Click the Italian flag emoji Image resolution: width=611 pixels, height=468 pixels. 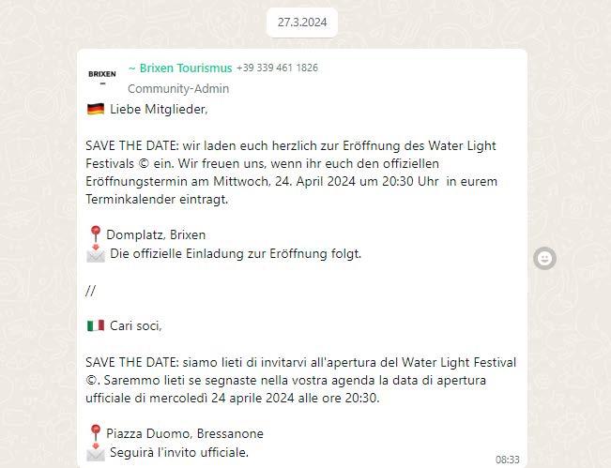click(95, 326)
